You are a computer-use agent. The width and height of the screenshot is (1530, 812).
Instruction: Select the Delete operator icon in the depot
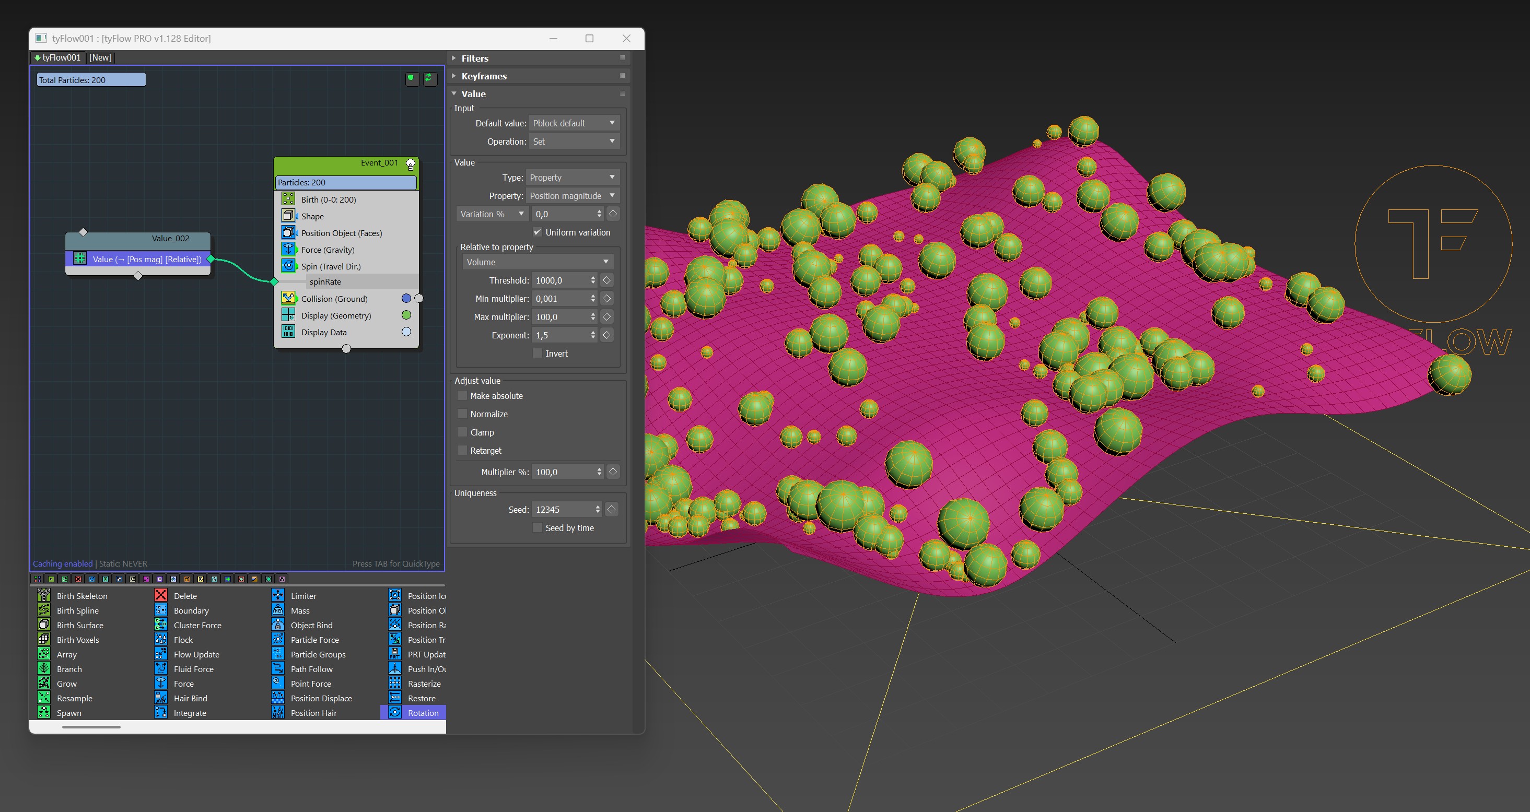click(161, 595)
